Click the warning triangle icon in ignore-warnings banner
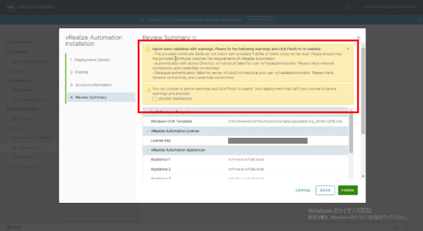Viewport: 423px width, 231px height. click(x=149, y=90)
